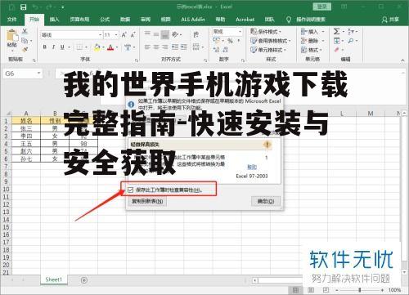Image resolution: width=409 pixels, height=295 pixels.
Task: Switch to the ALS Addin tab
Action: (x=193, y=20)
